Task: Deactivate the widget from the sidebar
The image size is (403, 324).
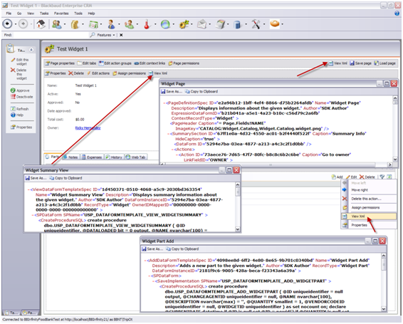Action: pyautogui.click(x=22, y=97)
